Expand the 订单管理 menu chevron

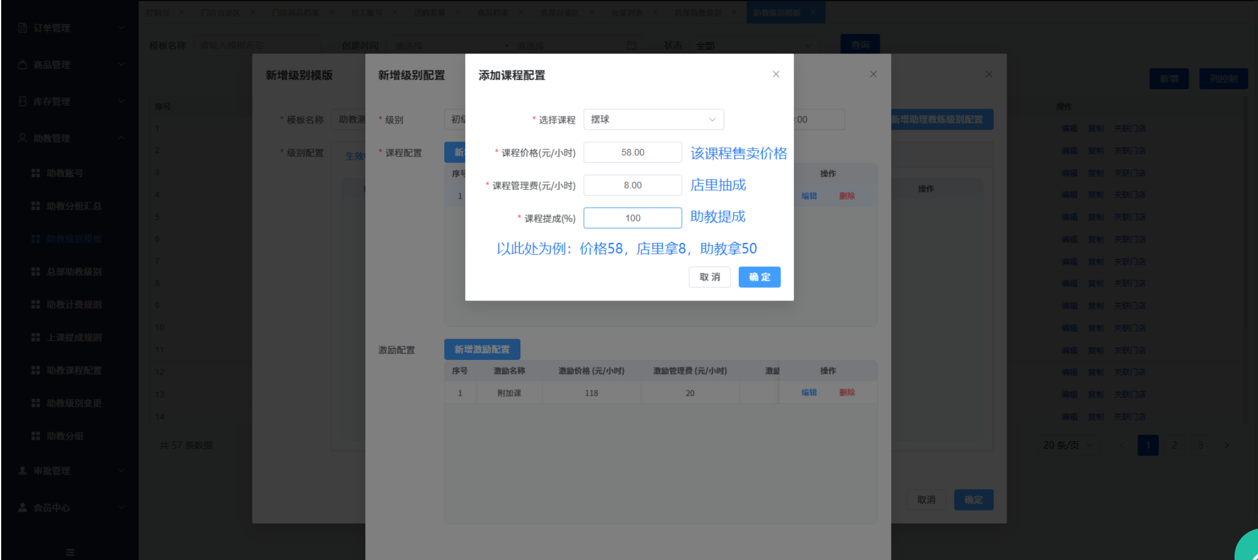coord(122,28)
